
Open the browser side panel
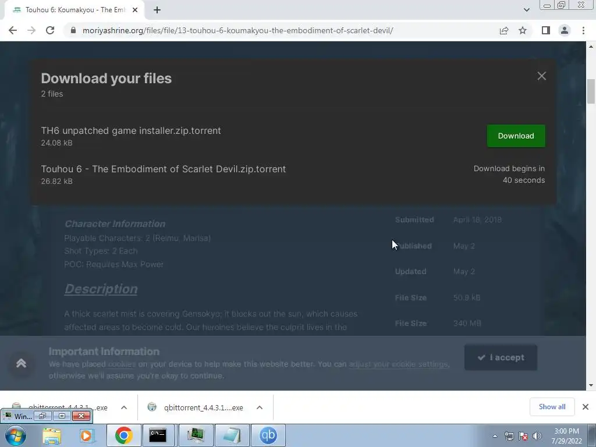click(x=546, y=30)
